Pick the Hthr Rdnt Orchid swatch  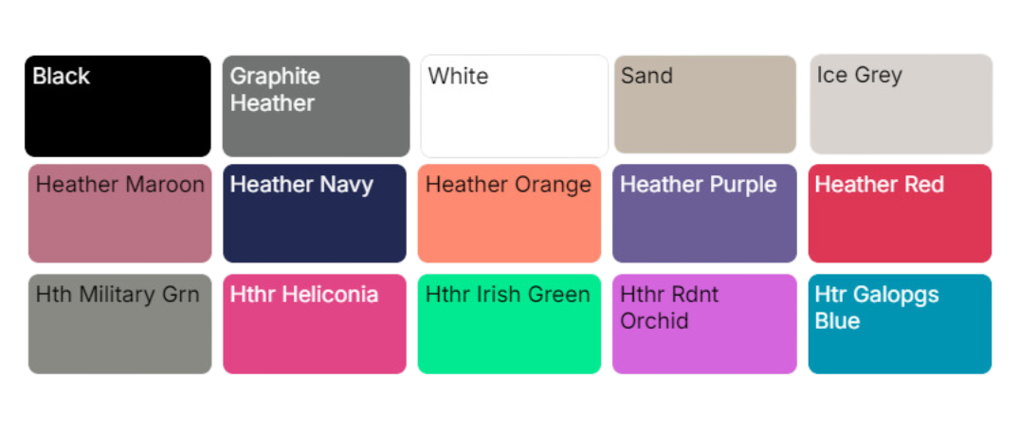pos(704,323)
